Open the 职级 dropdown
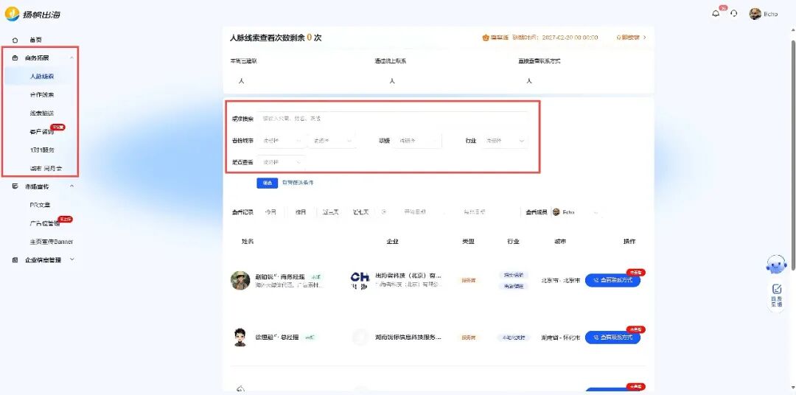This screenshot has height=395, width=796. tap(419, 141)
